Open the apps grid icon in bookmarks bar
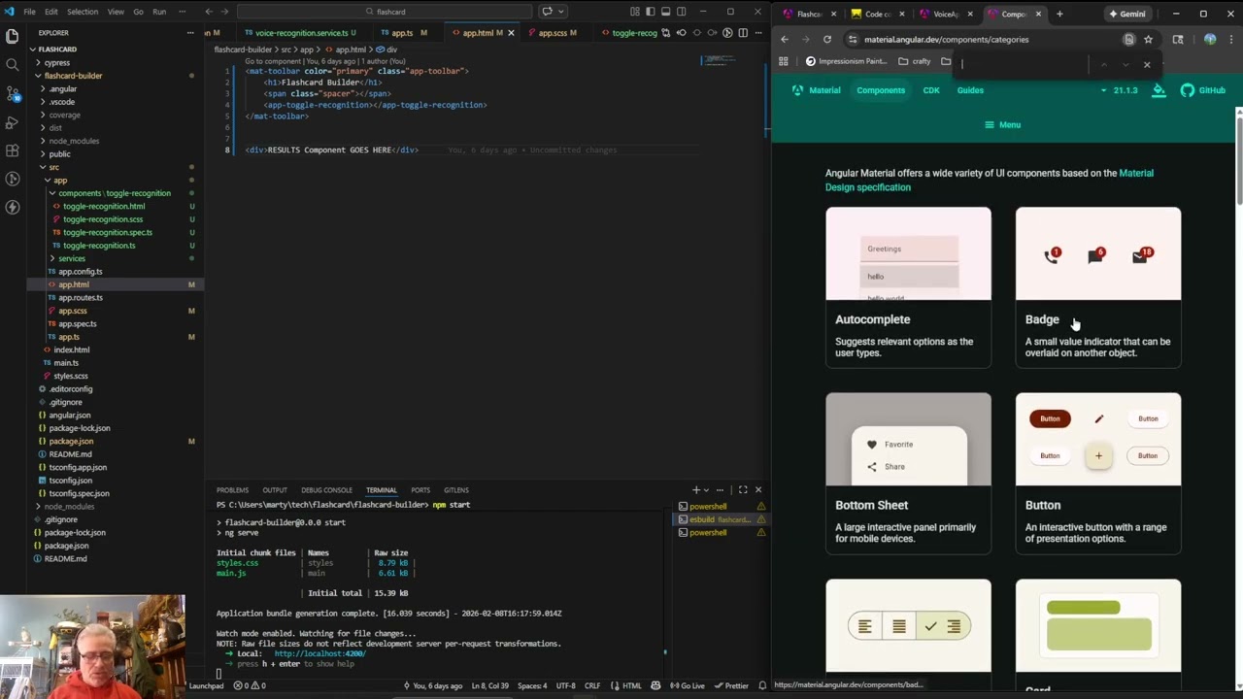The image size is (1243, 699). pyautogui.click(x=784, y=61)
